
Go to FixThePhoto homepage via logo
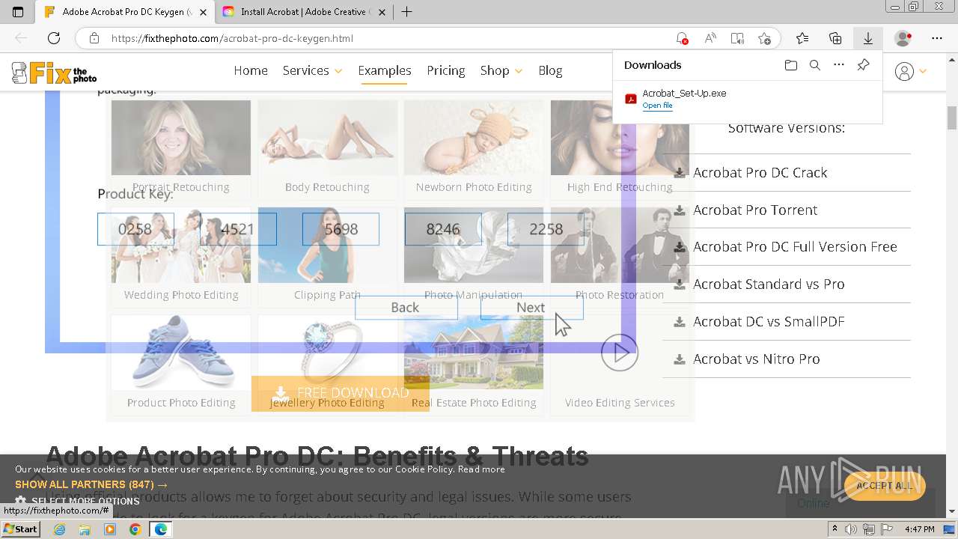54,73
